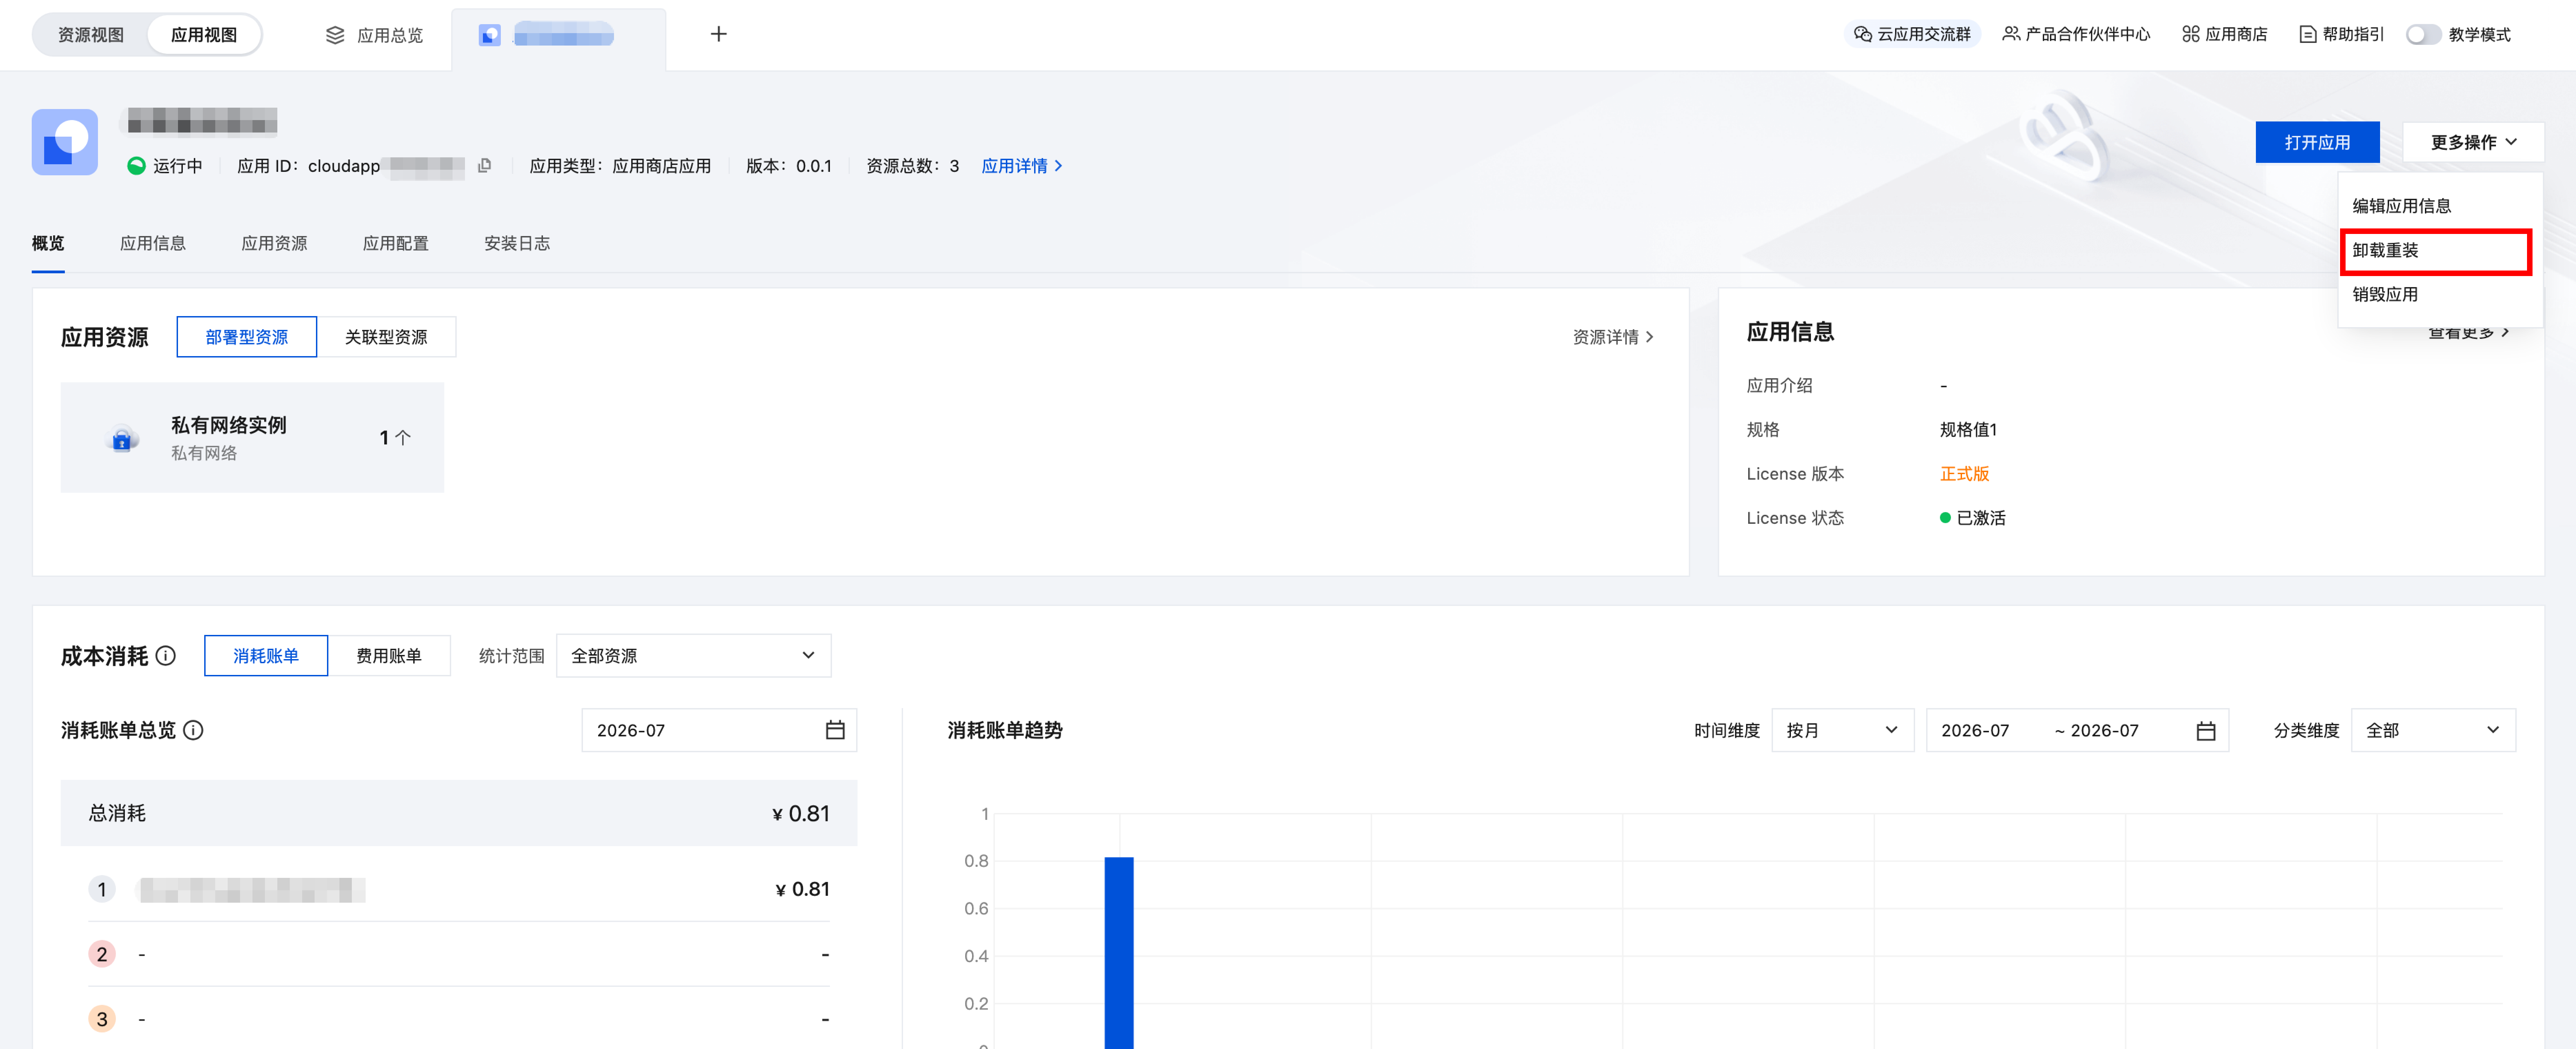Click the 版本: 0.0.1 text
The image size is (2576, 1049).
click(789, 166)
